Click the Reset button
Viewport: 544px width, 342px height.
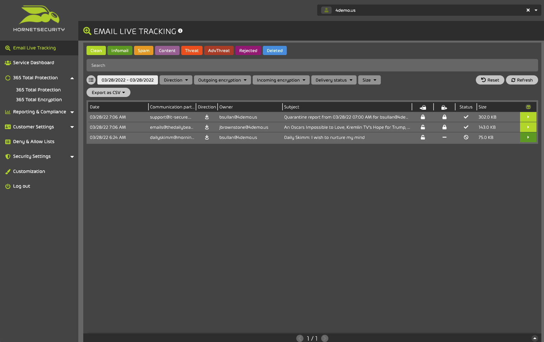click(x=490, y=80)
